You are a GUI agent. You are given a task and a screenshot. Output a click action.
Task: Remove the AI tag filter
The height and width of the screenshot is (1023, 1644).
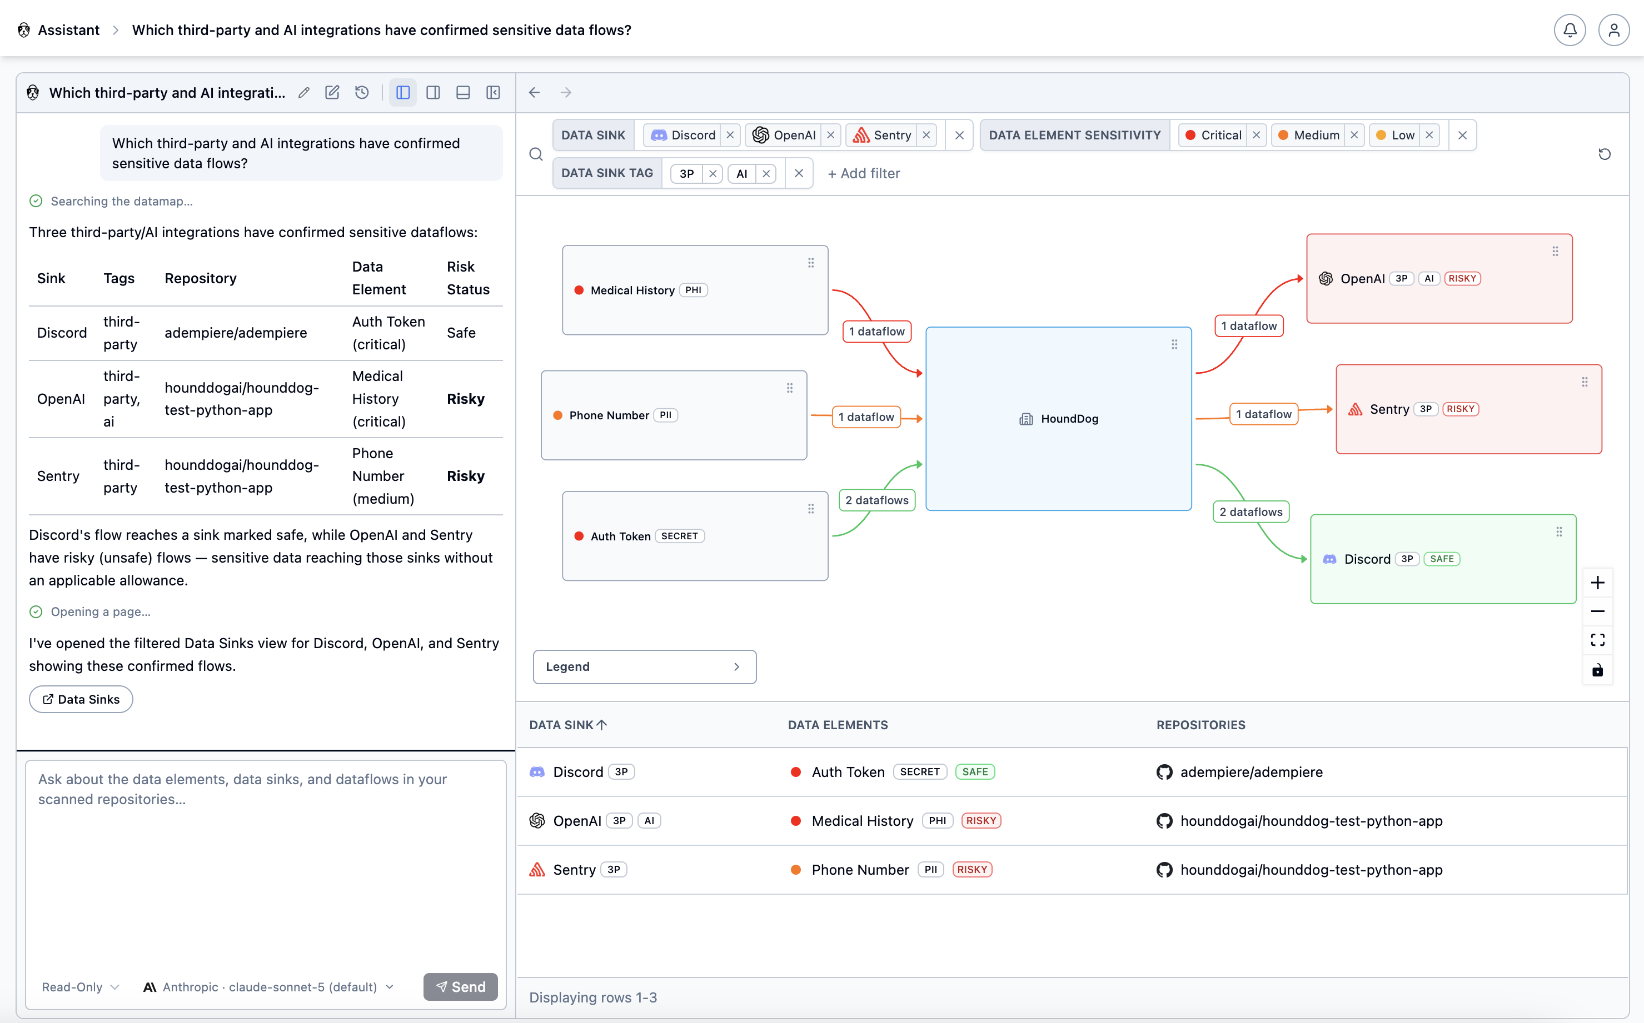point(766,174)
